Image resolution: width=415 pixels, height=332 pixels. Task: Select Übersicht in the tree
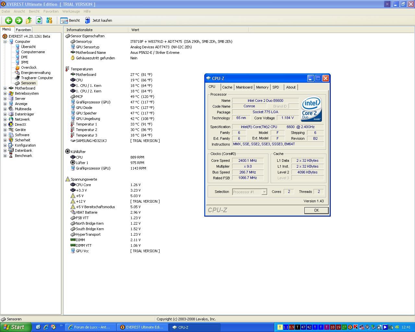pyautogui.click(x=28, y=47)
